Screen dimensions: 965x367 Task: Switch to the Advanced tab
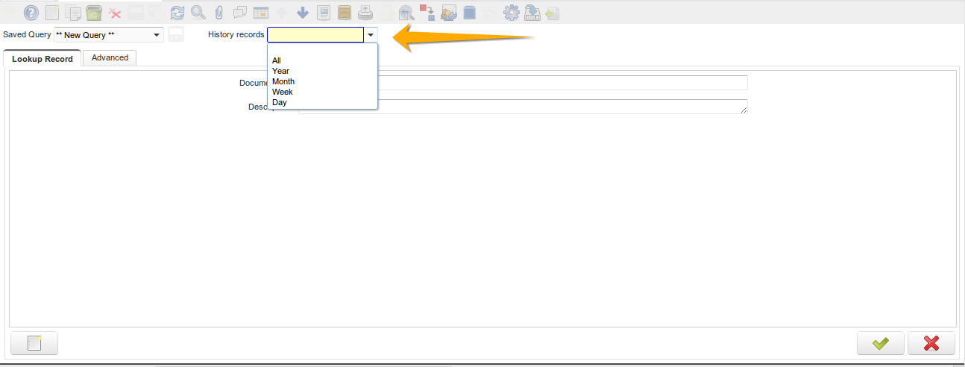[x=110, y=57]
